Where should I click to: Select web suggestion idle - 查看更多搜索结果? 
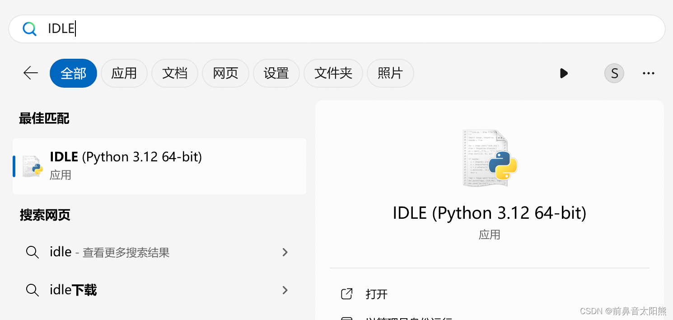pyautogui.click(x=159, y=252)
